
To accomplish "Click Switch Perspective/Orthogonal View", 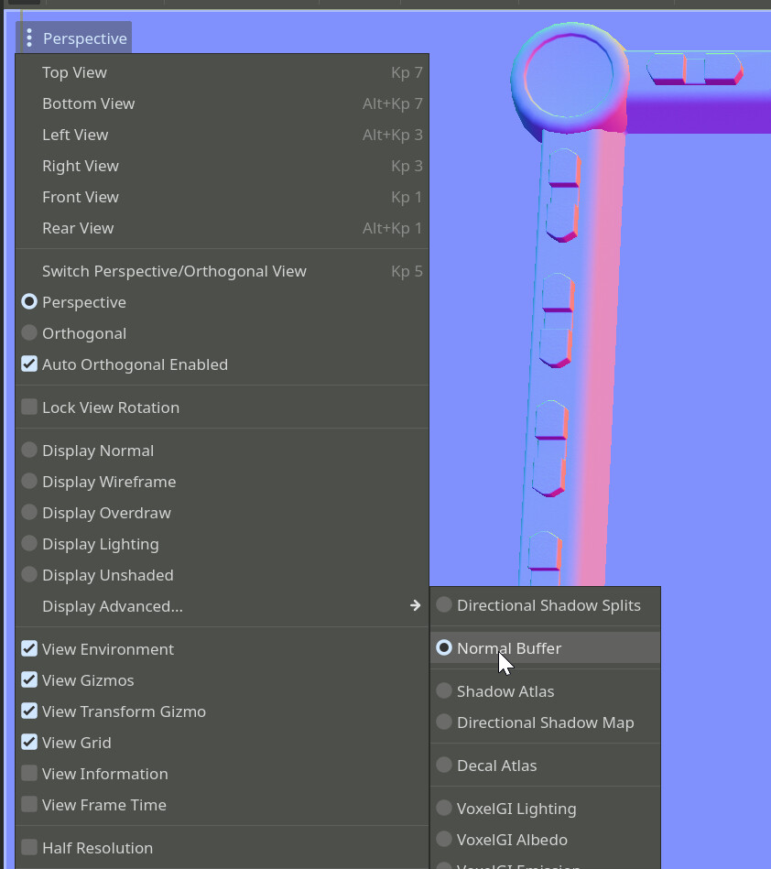I will (x=174, y=271).
